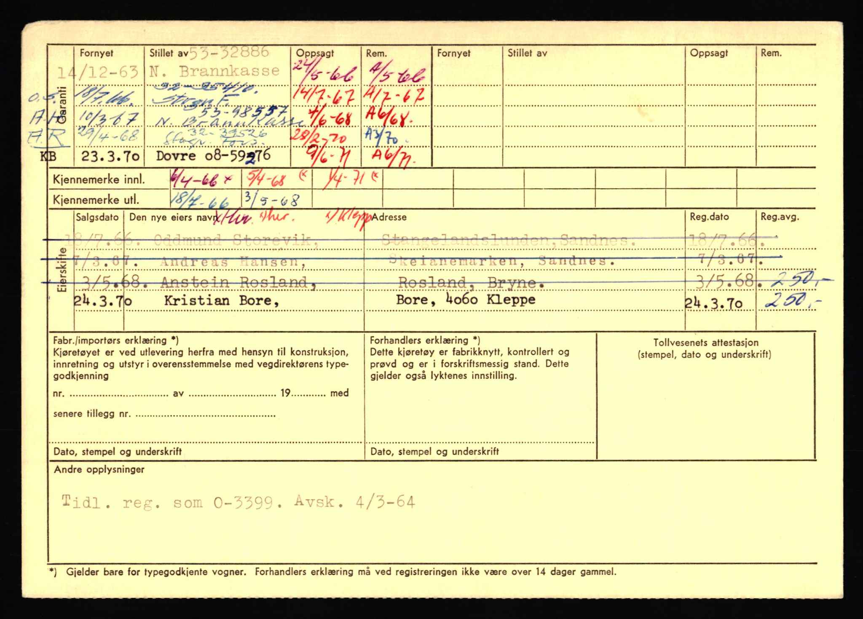Click the typed name 'Kristian Bore,'

[221, 300]
